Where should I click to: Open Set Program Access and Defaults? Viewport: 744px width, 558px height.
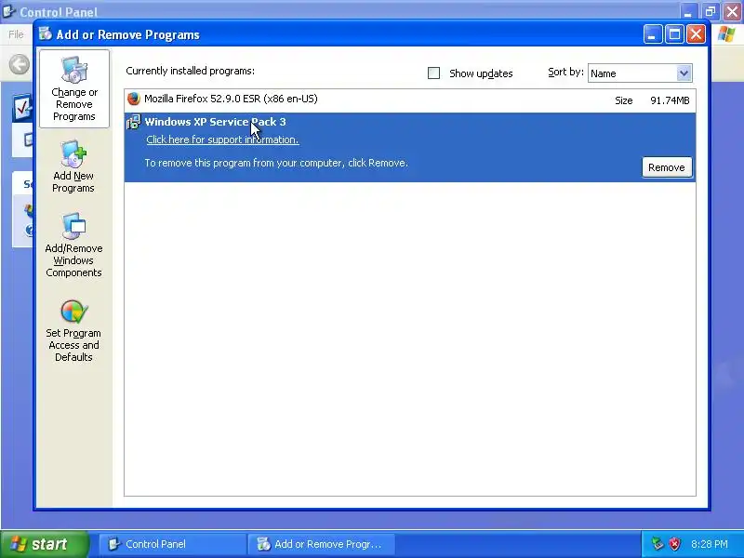point(73,331)
